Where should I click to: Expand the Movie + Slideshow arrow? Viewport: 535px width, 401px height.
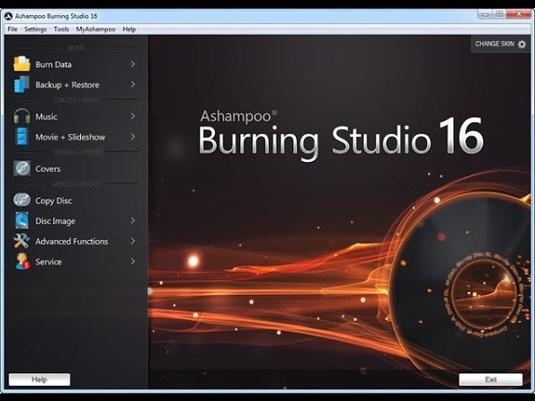tap(133, 136)
